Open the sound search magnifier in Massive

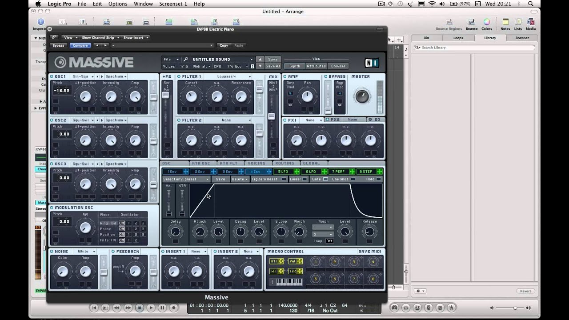[x=186, y=59]
